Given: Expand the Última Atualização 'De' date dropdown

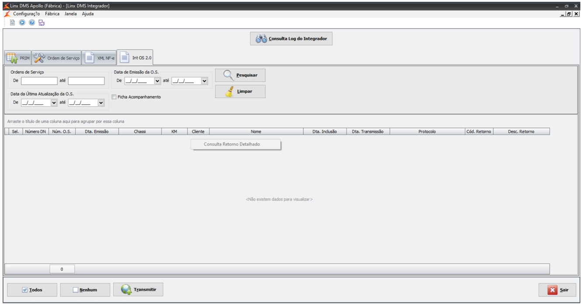Looking at the screenshot, I should pos(54,103).
